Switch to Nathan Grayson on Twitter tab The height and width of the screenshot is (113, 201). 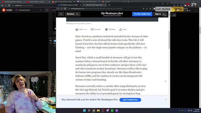(x=69, y=5)
